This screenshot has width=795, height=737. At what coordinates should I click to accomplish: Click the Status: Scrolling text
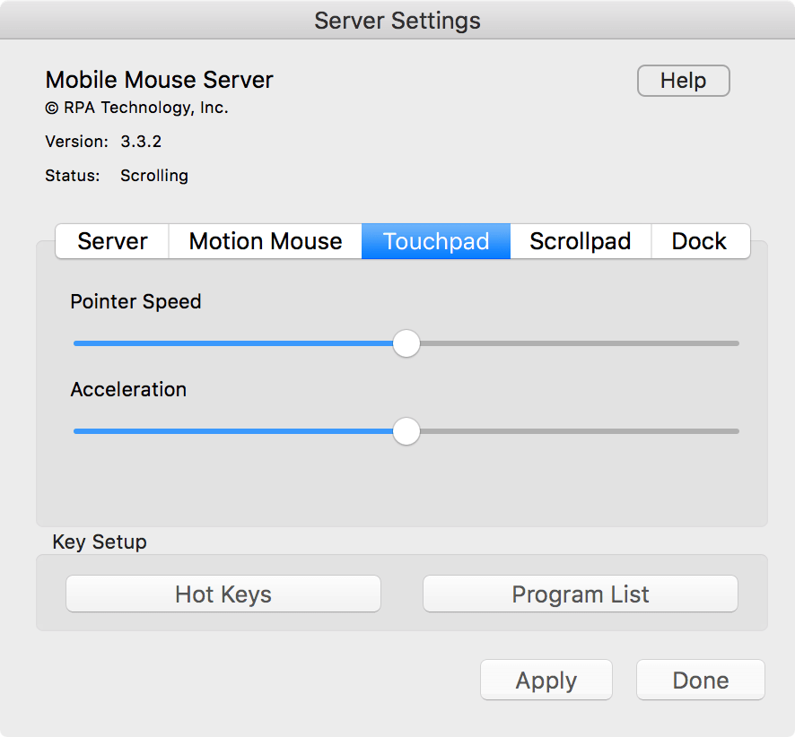tap(117, 176)
